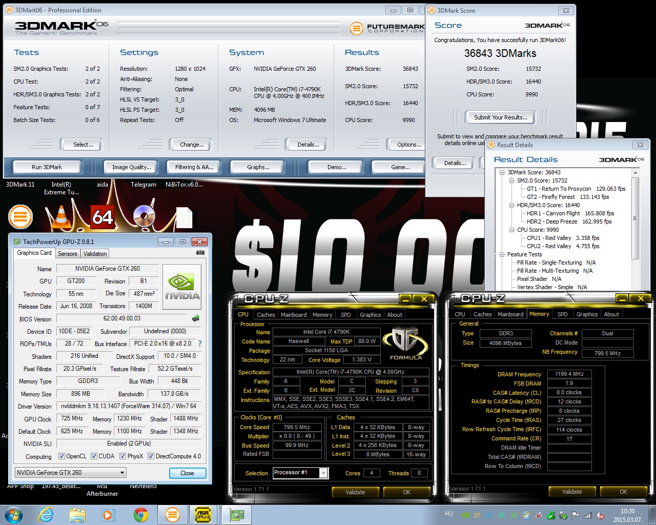
Task: Click the Image Quality... button
Action: coord(132,167)
